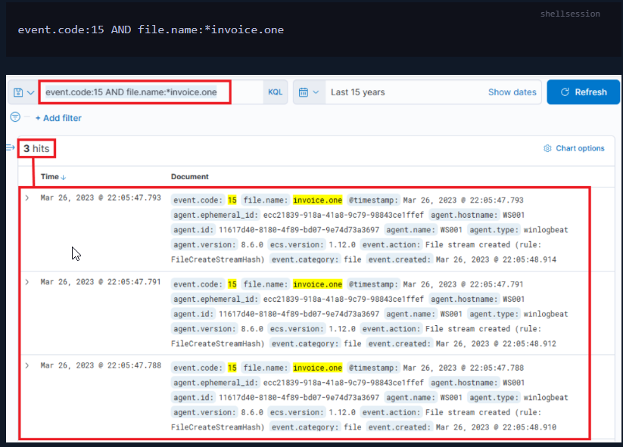Expand the 22:05:47.791 document row
Screen dimensions: 623x447
point(27,282)
